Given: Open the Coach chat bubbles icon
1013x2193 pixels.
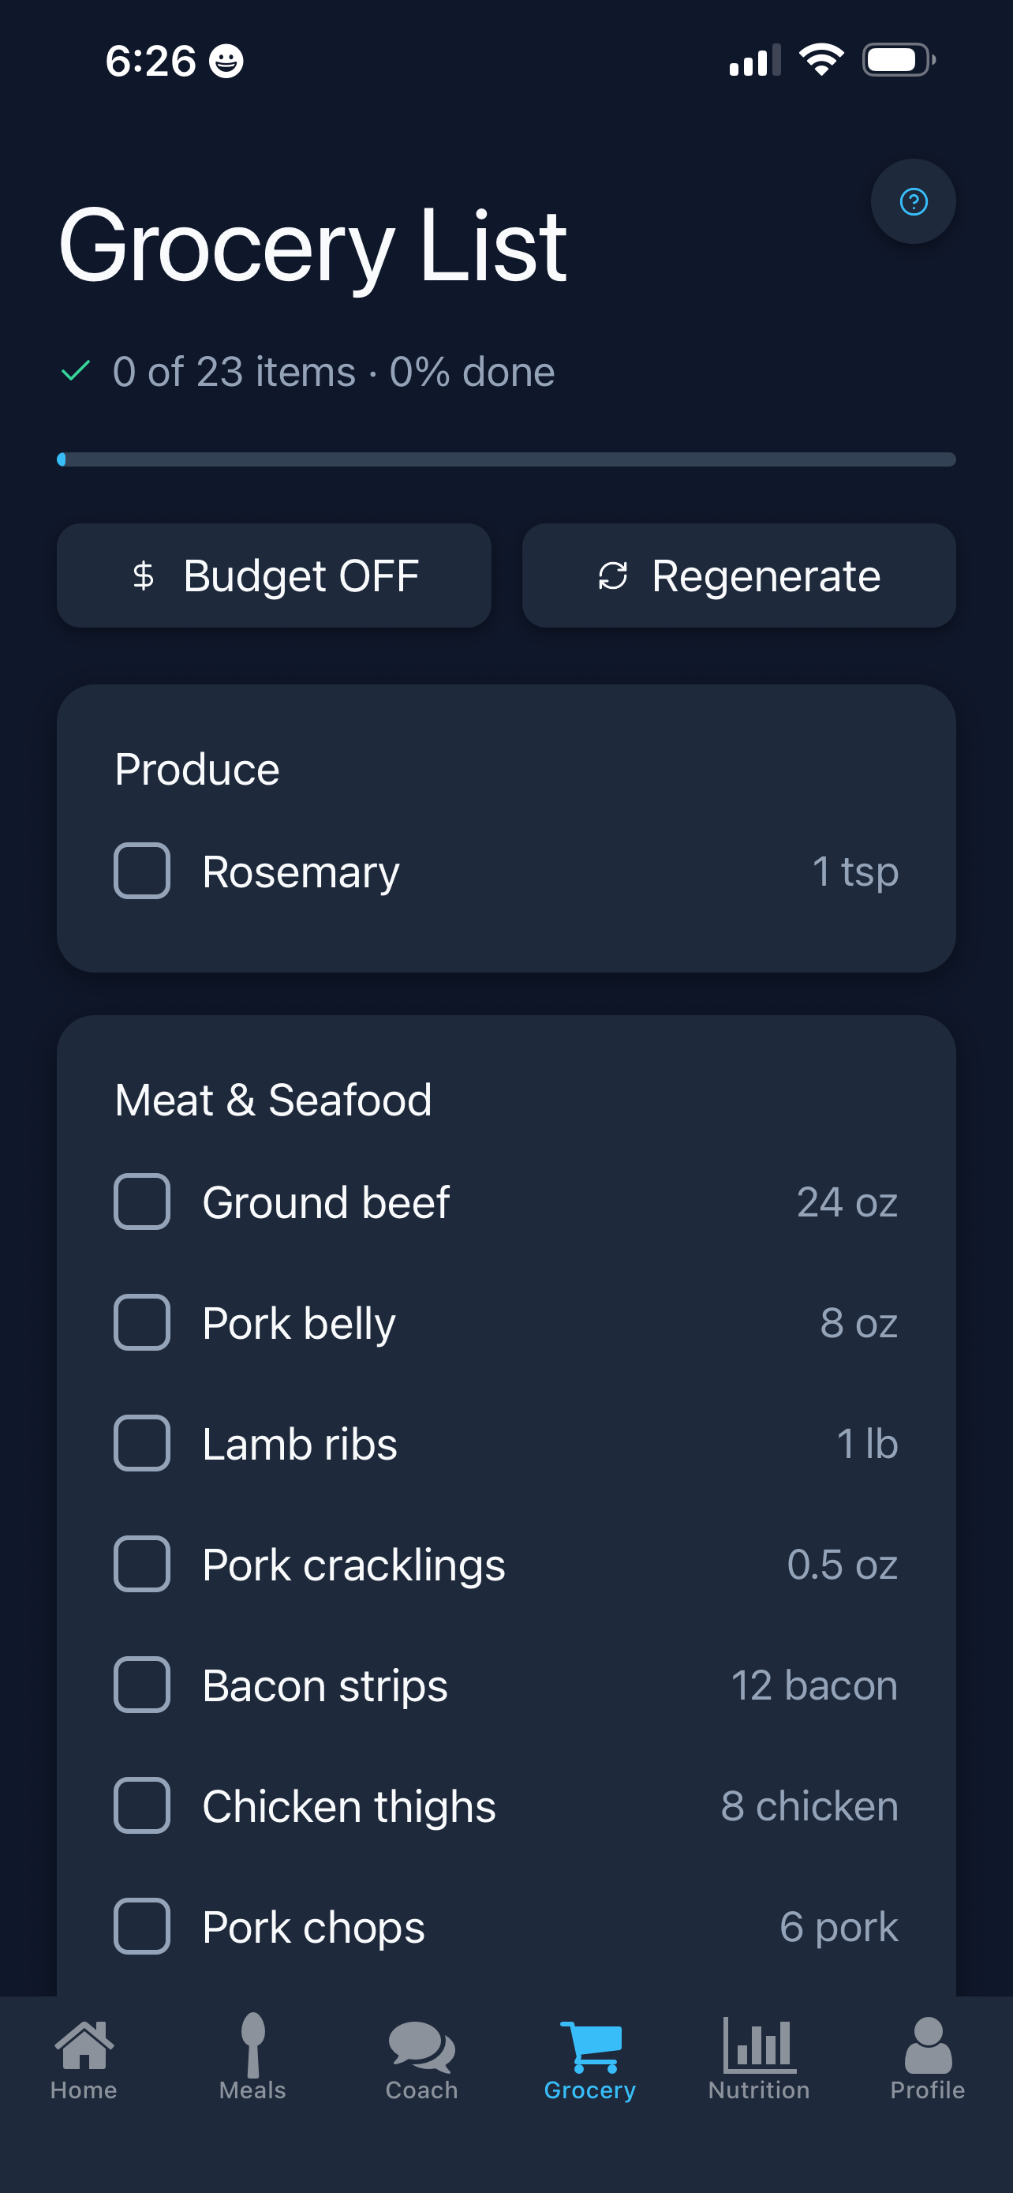Looking at the screenshot, I should [x=421, y=2045].
